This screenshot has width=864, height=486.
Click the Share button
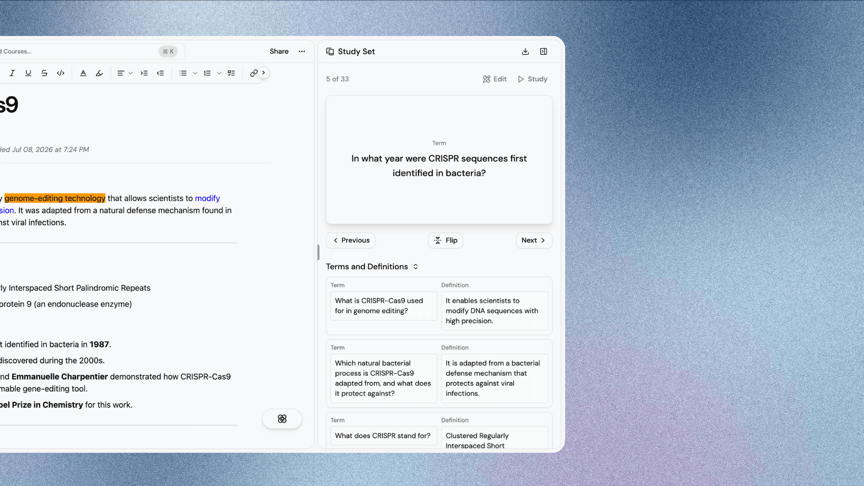279,51
